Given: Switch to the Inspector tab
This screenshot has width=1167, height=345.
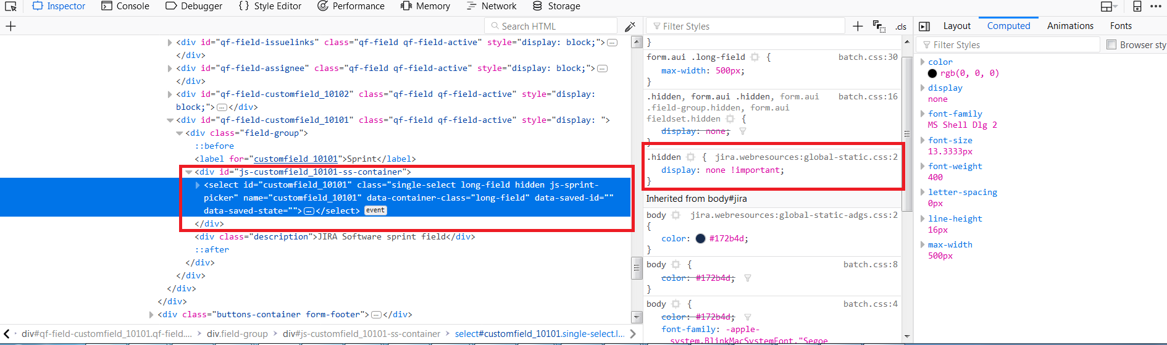Looking at the screenshot, I should point(59,6).
